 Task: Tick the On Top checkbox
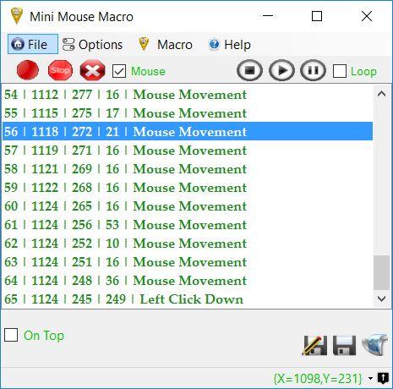[x=11, y=335]
